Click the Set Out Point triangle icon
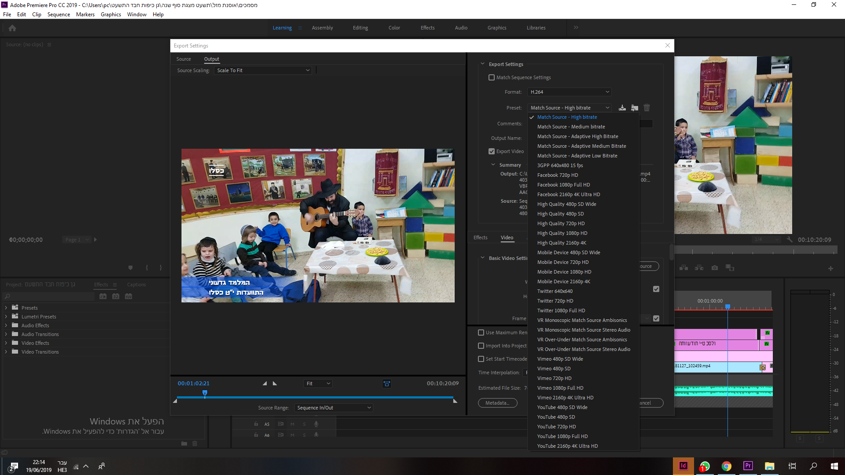 click(x=275, y=384)
